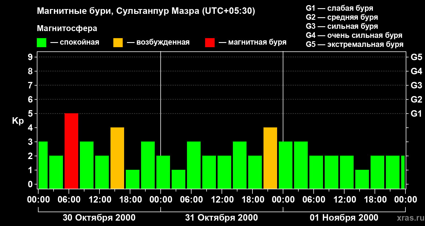Screen dimensions: 425x226
Task: Click the green 'спокойная' legend swatch
Action: point(42,43)
